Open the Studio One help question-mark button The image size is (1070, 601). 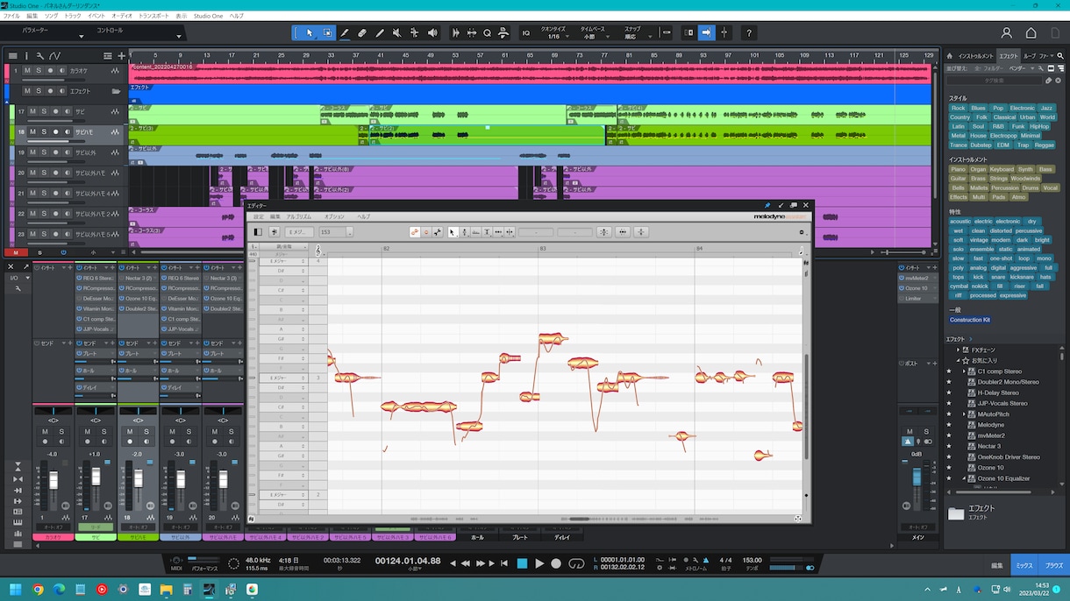[x=748, y=33]
